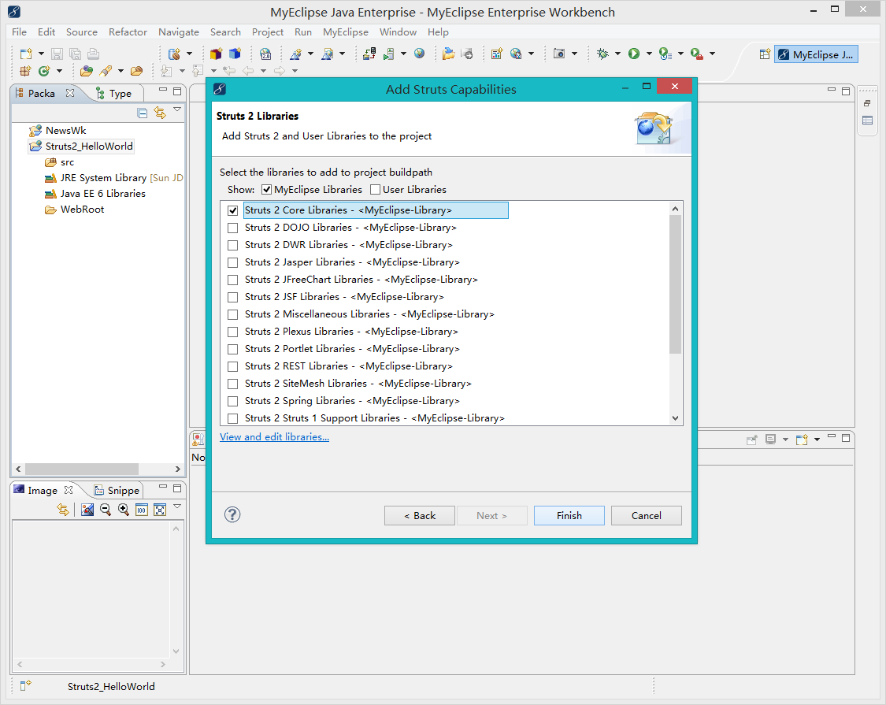The height and width of the screenshot is (705, 886).
Task: Click the New Java class icon
Action: [44, 71]
